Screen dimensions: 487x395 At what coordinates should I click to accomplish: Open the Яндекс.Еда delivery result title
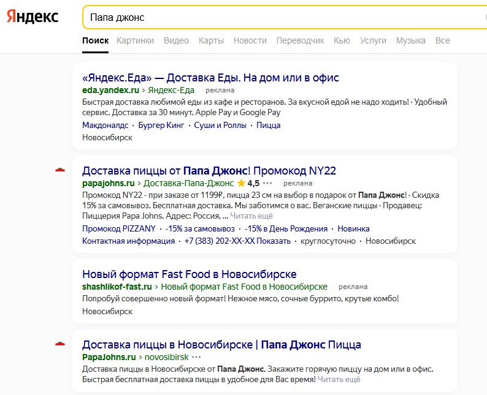point(210,78)
